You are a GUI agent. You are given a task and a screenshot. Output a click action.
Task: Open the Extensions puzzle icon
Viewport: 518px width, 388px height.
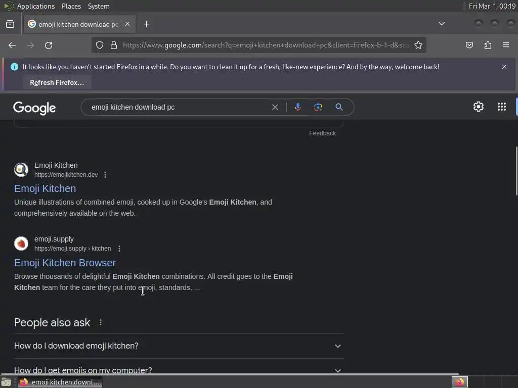coord(488,45)
